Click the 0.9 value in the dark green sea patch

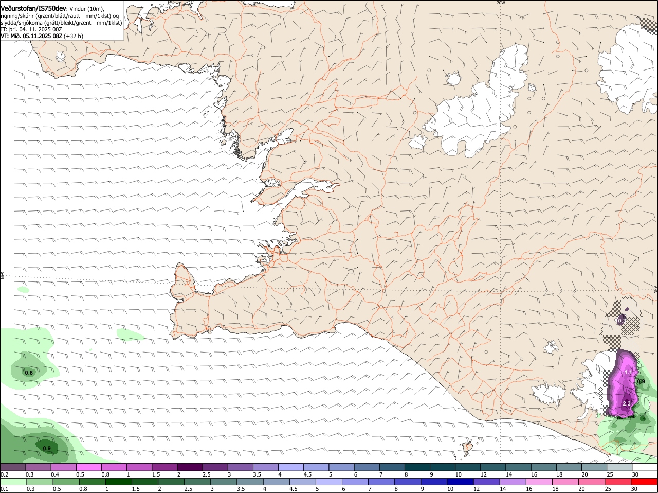pos(47,448)
